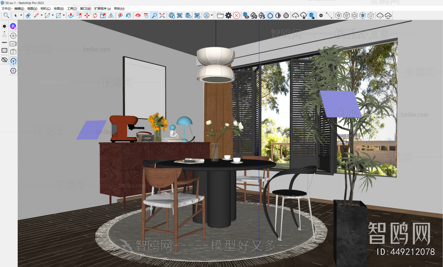Click the user account profile icon
The height and width of the screenshot is (267, 443).
207,15
